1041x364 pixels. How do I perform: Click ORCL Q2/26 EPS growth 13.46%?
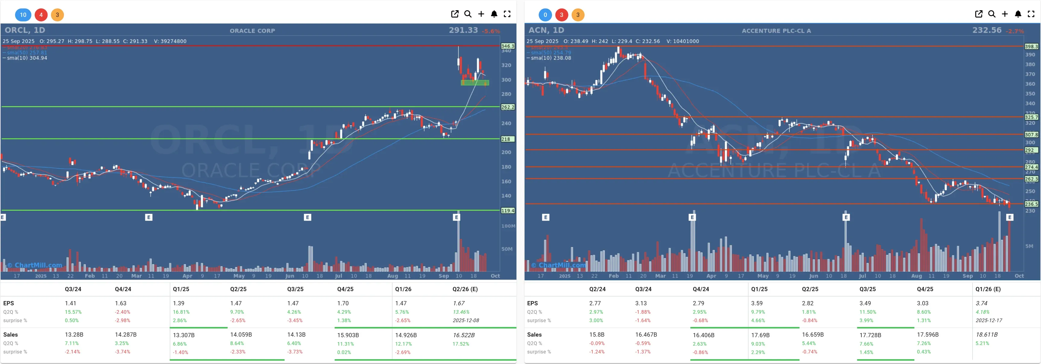461,312
